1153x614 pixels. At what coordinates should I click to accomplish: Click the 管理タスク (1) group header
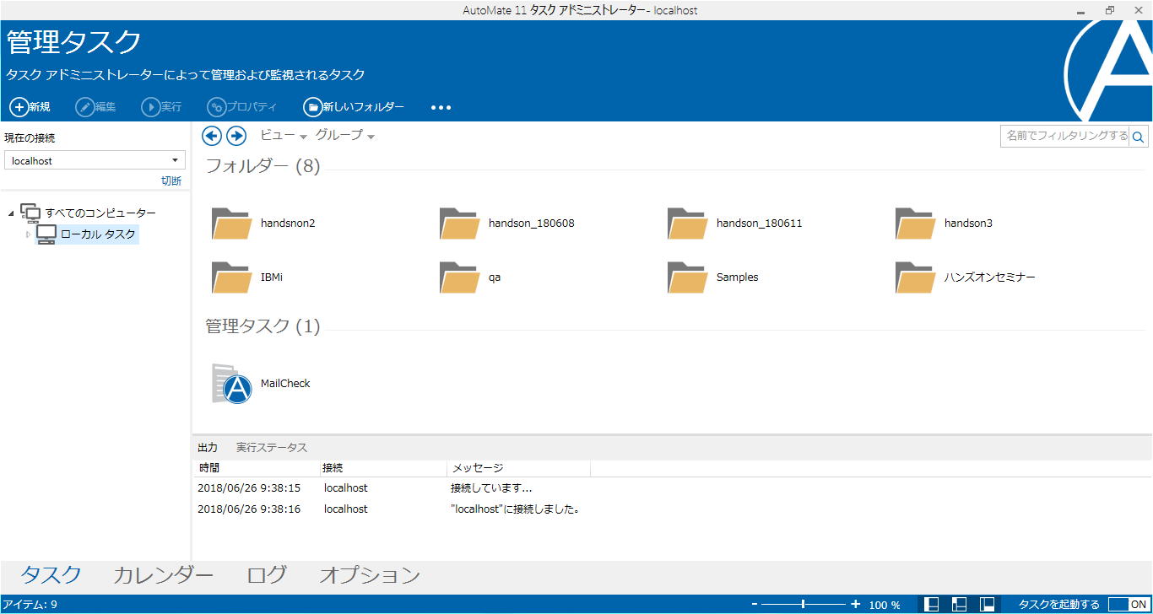[263, 326]
